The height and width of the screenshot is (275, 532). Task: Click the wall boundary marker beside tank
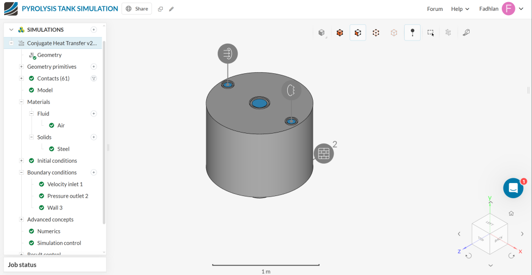point(324,153)
